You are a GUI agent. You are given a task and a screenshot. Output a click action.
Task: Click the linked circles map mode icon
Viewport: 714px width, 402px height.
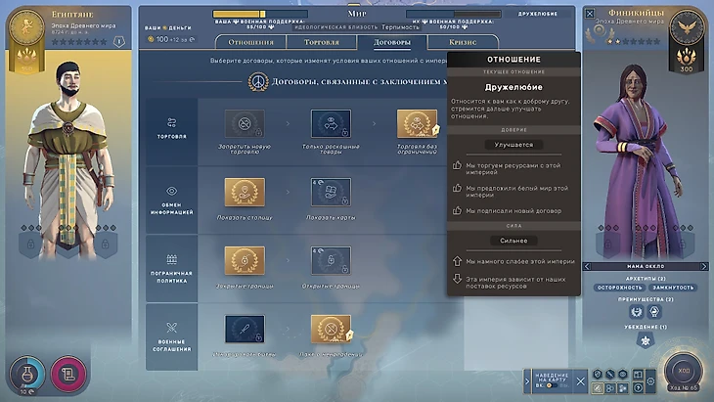pos(609,388)
